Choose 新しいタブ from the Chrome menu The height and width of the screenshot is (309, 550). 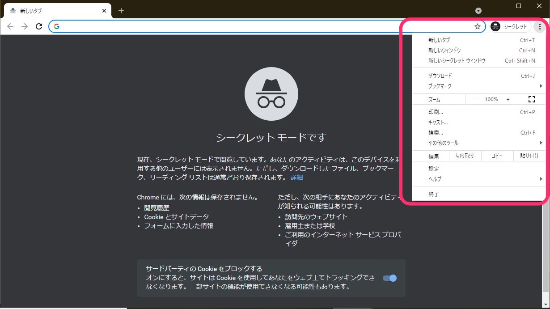(x=478, y=40)
